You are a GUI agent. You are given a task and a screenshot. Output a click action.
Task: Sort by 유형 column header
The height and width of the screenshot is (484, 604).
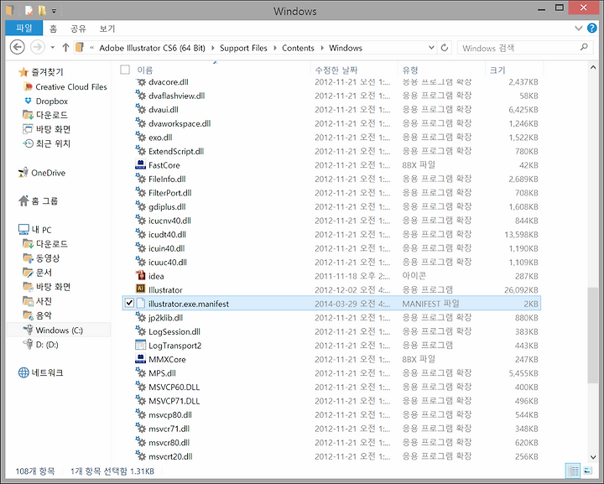click(410, 70)
